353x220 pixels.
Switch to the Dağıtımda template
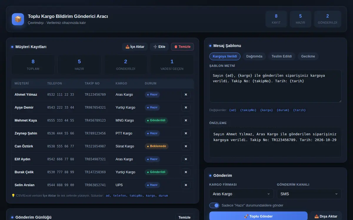click(254, 56)
